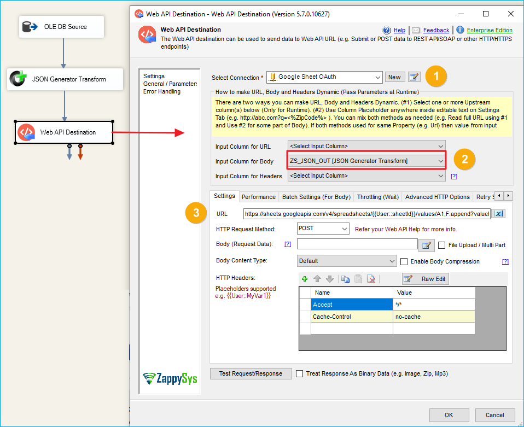
Task: Switch to the Performance tab
Action: [x=258, y=197]
